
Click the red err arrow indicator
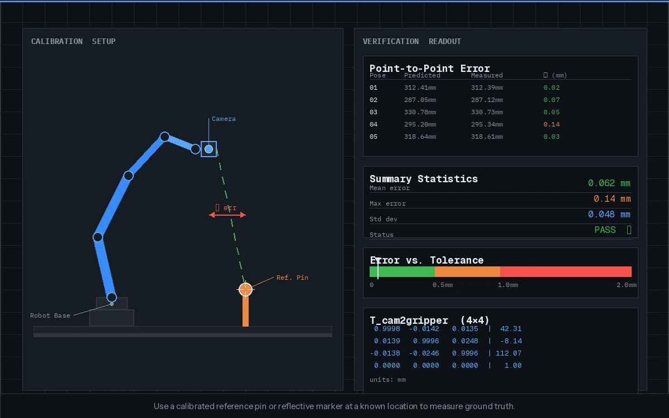pyautogui.click(x=227, y=215)
